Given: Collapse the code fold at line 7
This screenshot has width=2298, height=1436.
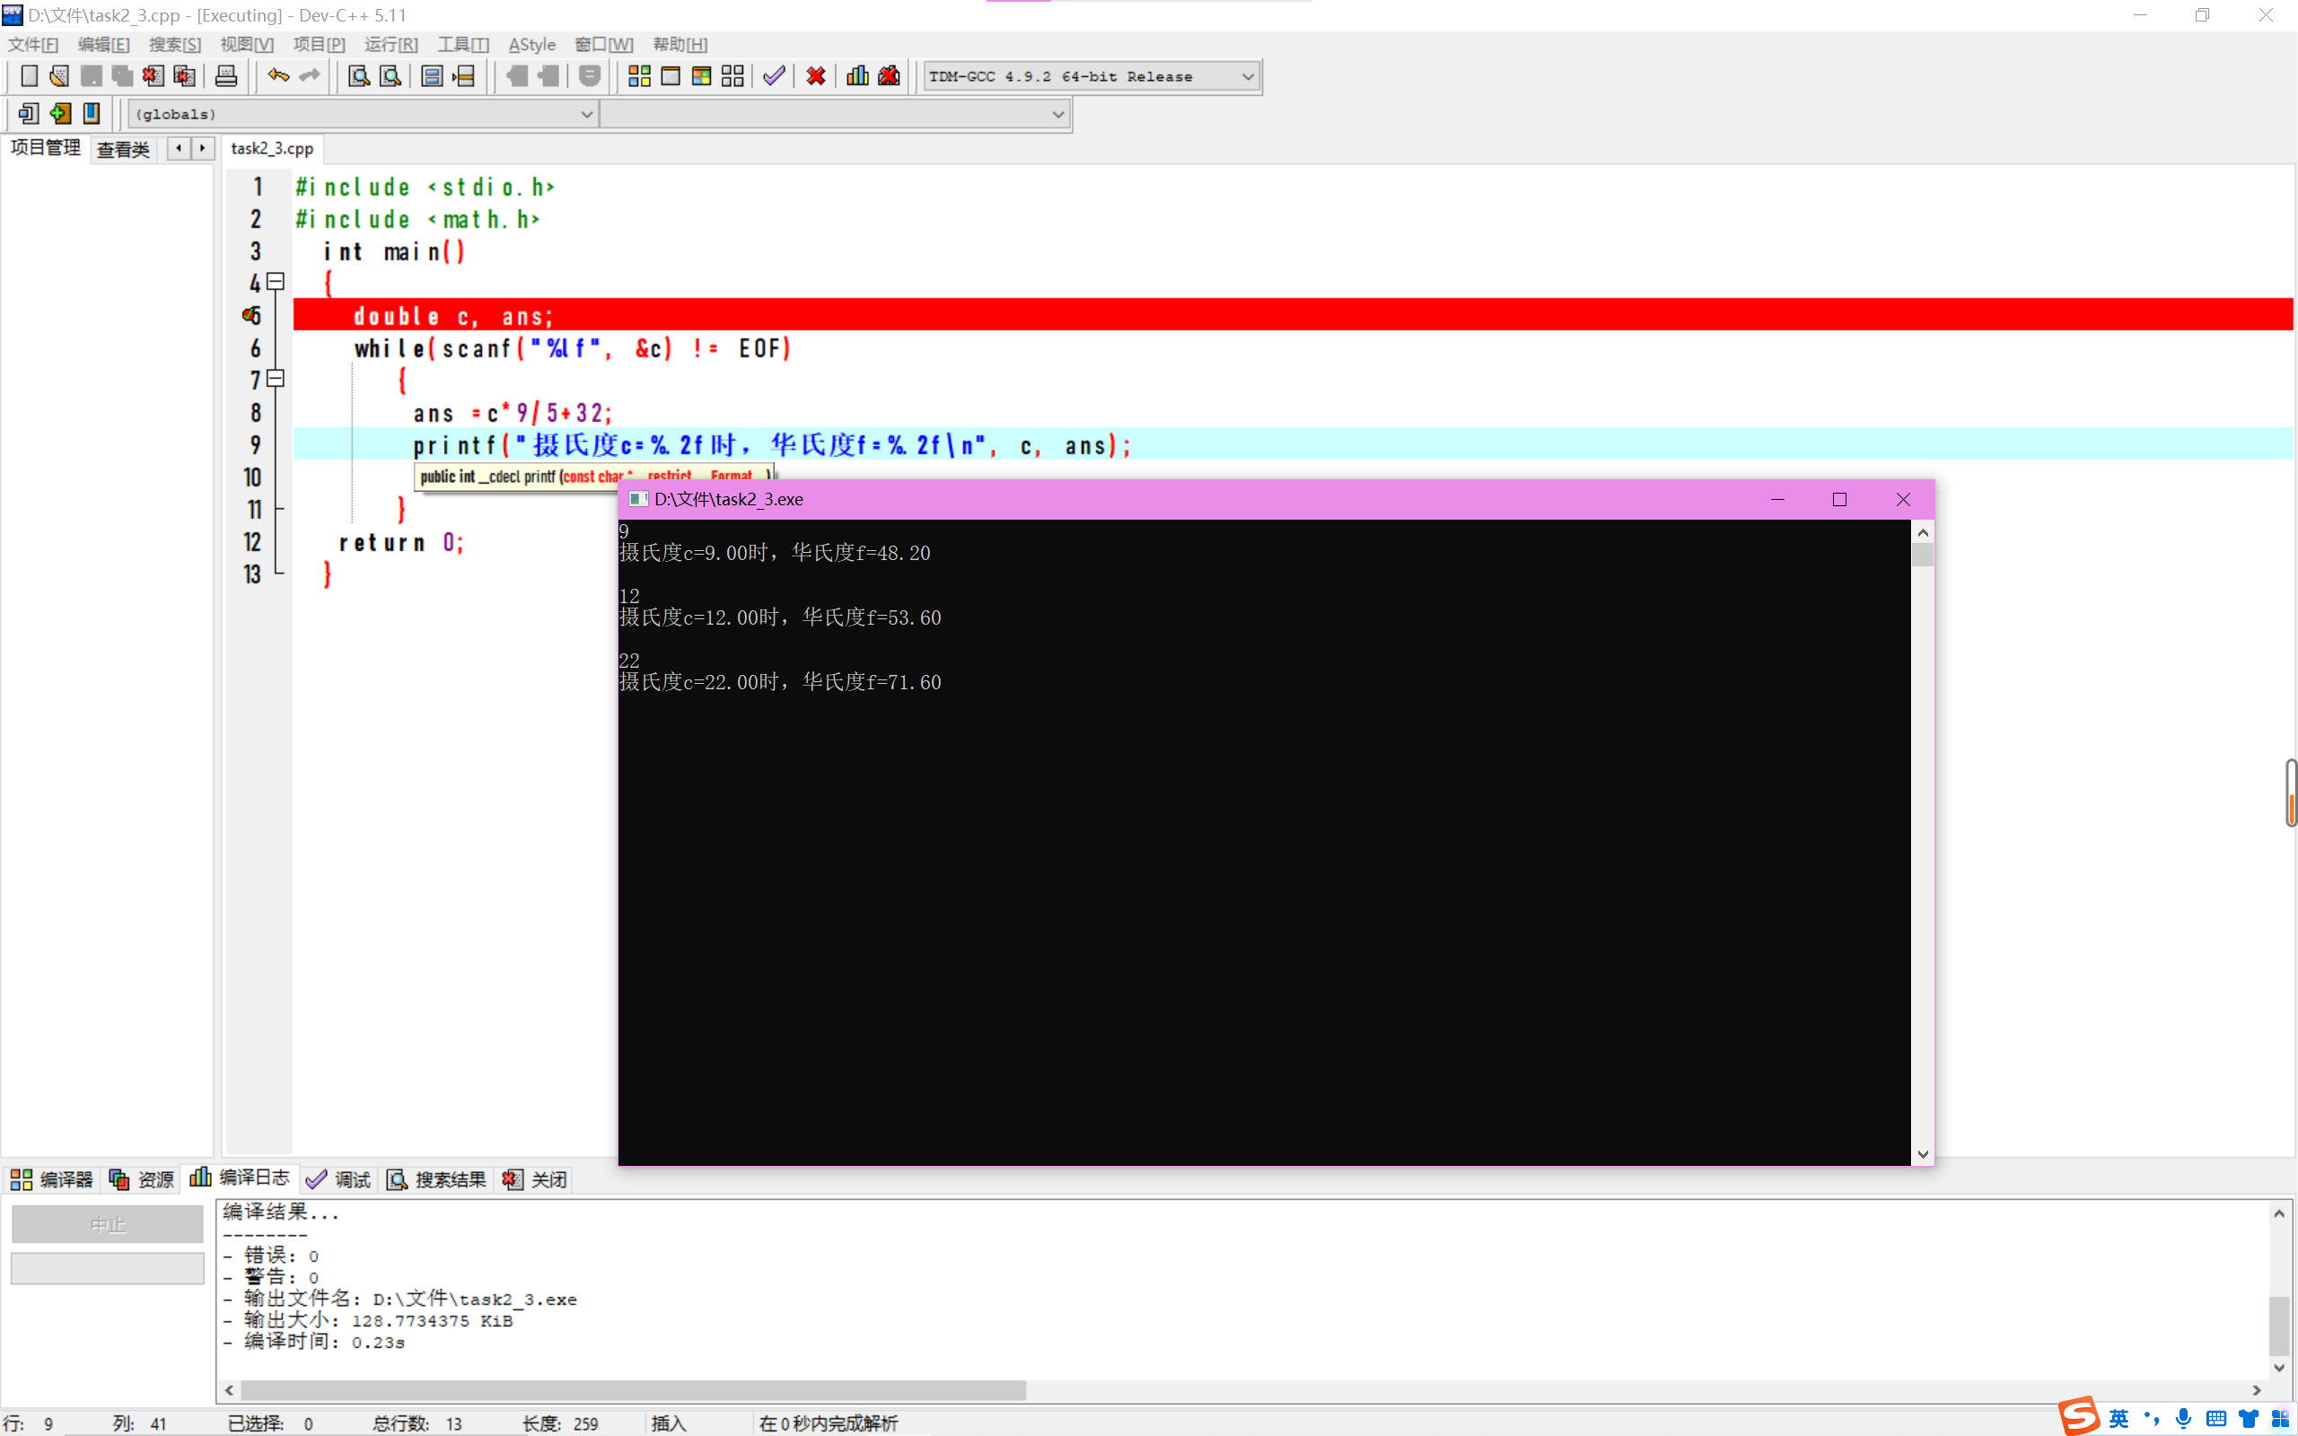Looking at the screenshot, I should click(276, 379).
